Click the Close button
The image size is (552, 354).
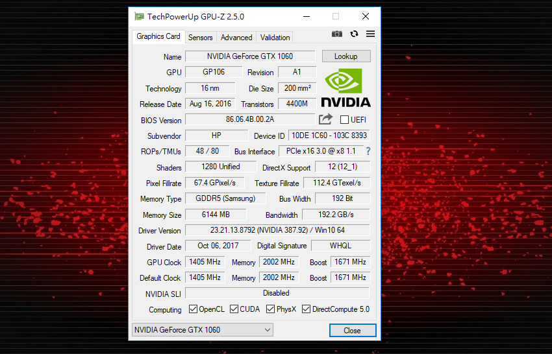click(x=353, y=331)
